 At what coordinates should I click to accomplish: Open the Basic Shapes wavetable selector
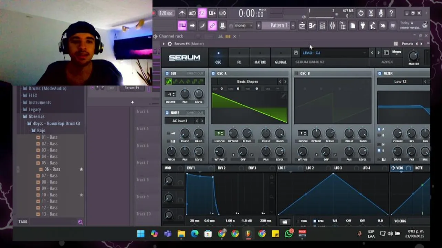pos(247,82)
